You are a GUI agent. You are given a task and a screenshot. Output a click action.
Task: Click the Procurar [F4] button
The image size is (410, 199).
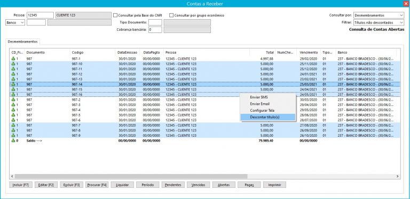pos(97,185)
